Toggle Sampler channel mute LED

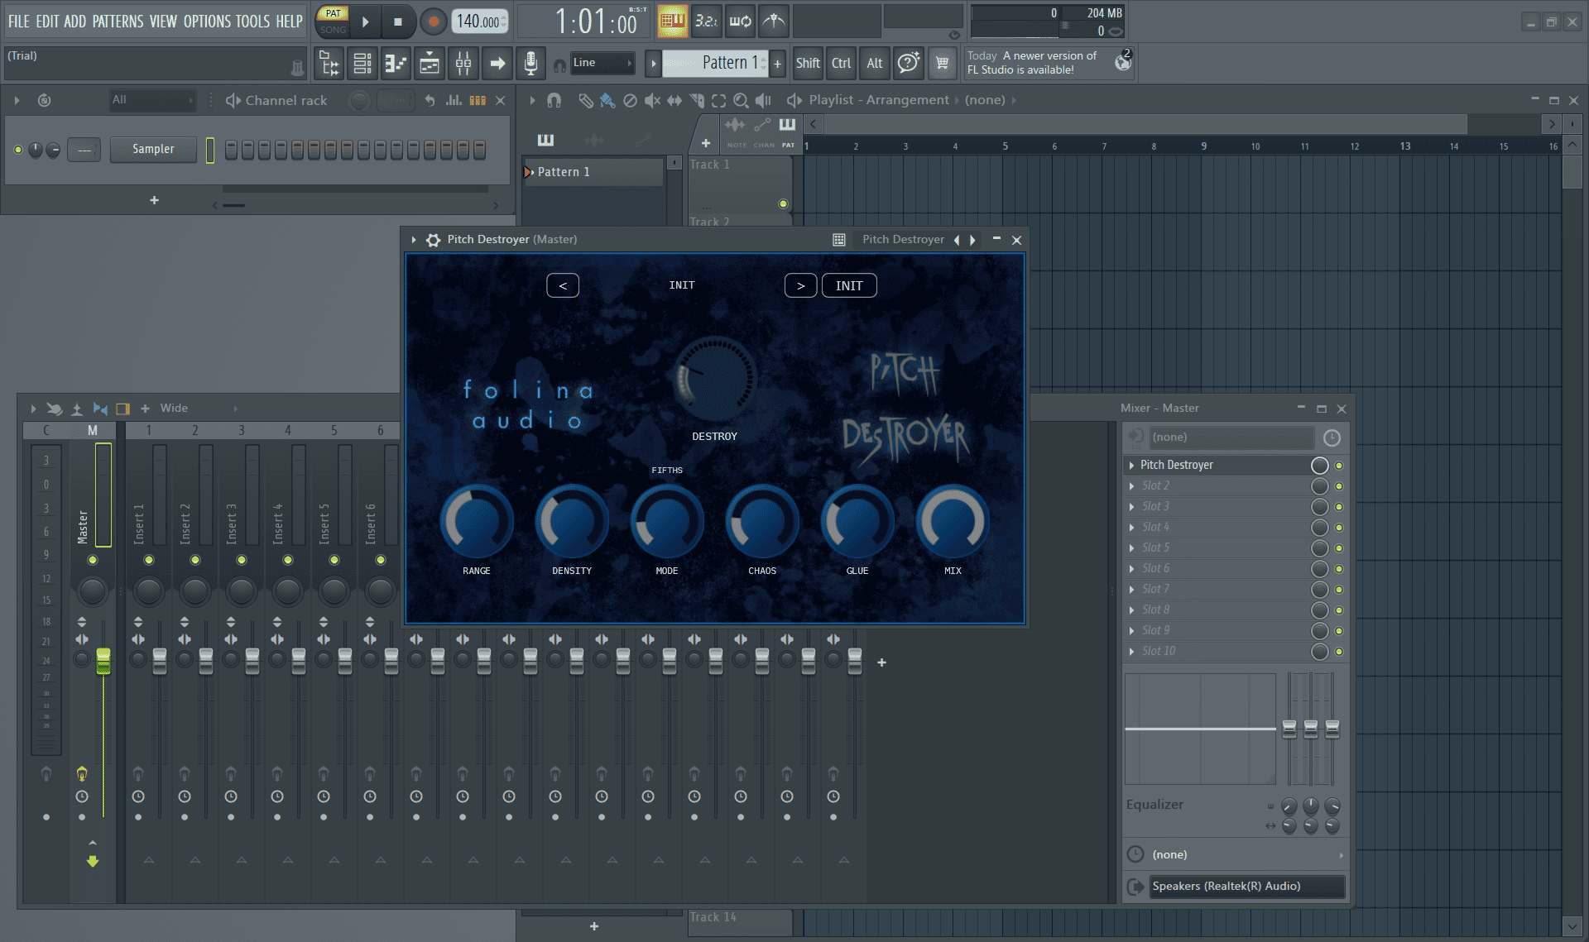(x=18, y=150)
